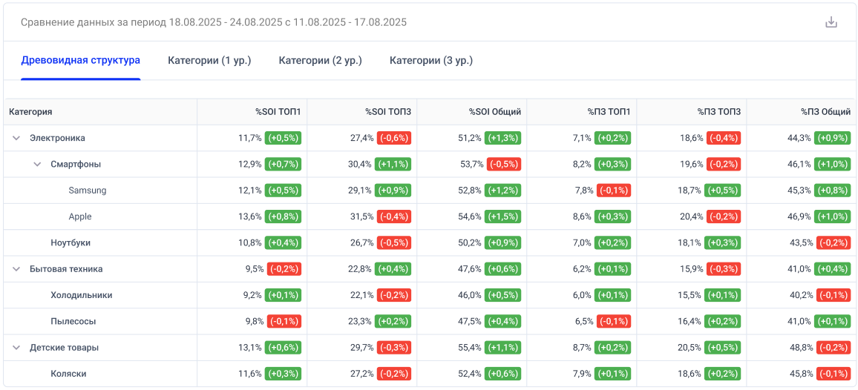Open the Категории (2 ур.) tab
The height and width of the screenshot is (390, 858).
click(x=320, y=60)
